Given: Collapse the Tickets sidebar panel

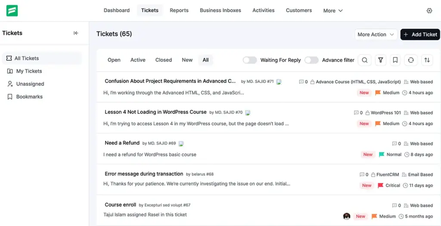Looking at the screenshot, I should point(76,33).
